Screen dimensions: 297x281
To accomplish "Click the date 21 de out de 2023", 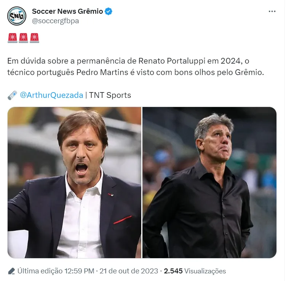I will tap(129, 271).
